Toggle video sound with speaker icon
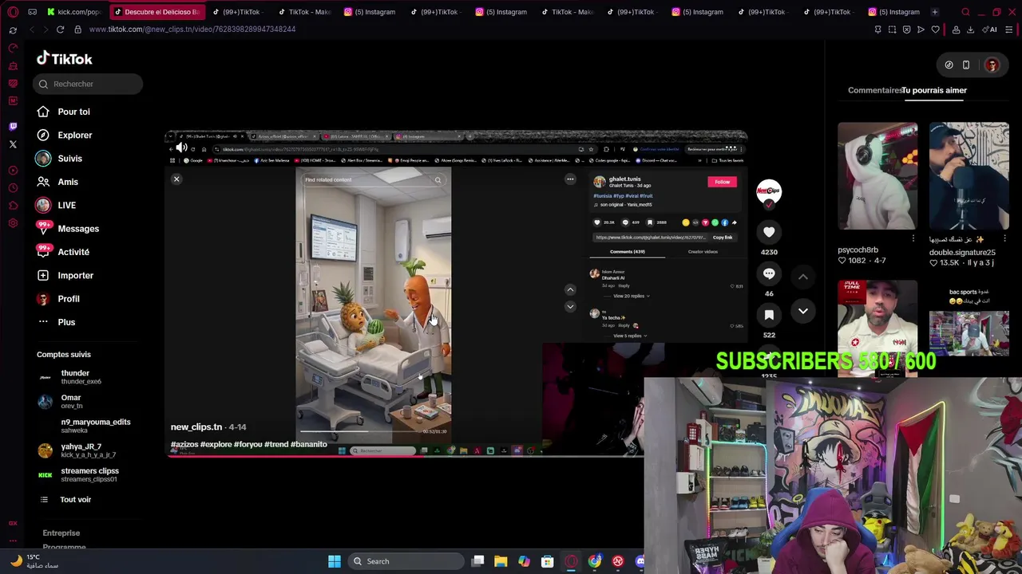 (181, 147)
